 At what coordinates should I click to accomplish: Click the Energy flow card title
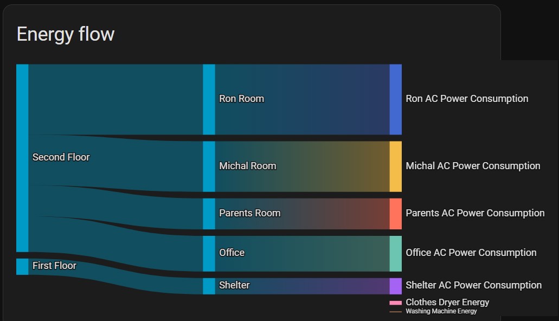click(x=66, y=34)
